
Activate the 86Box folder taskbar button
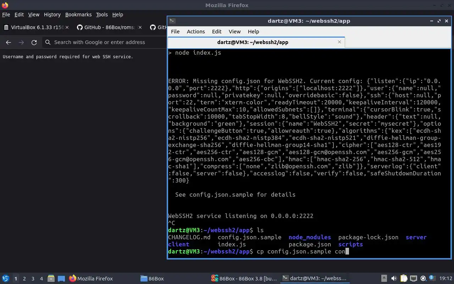coord(173,279)
